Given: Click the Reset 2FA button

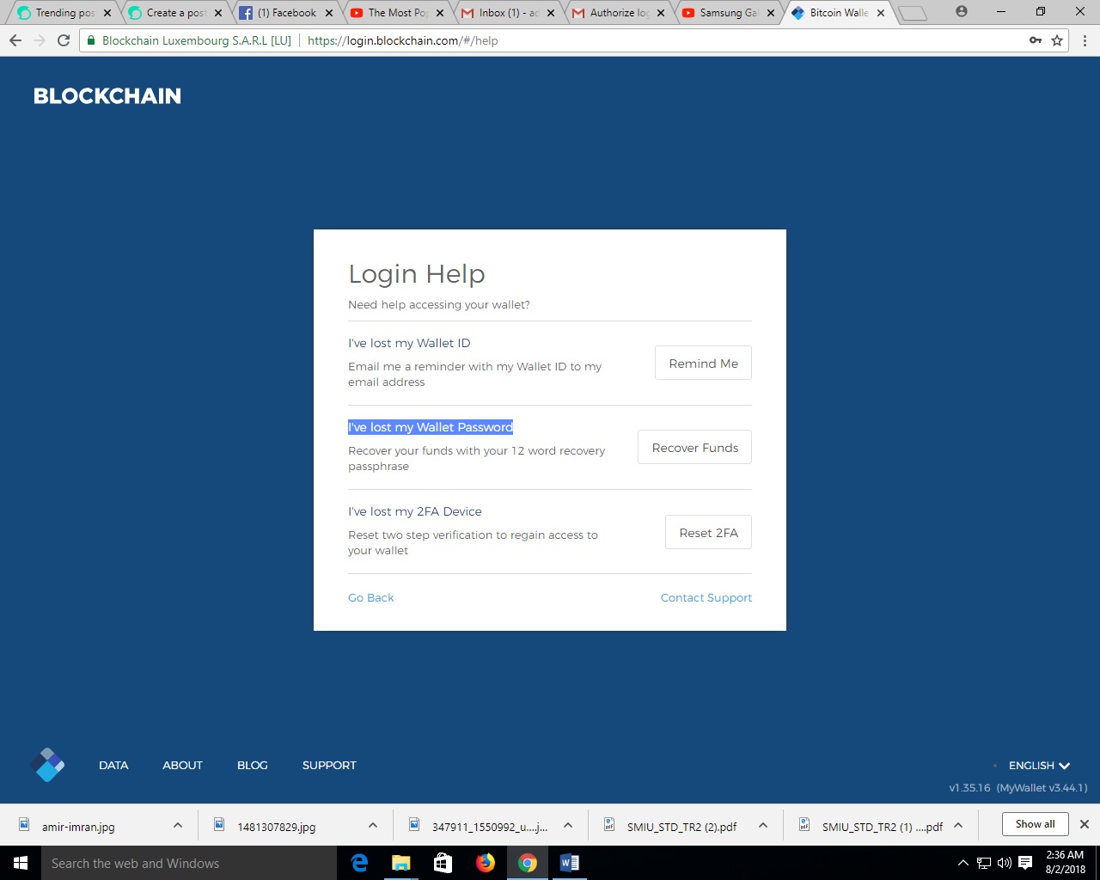Looking at the screenshot, I should click(x=708, y=532).
